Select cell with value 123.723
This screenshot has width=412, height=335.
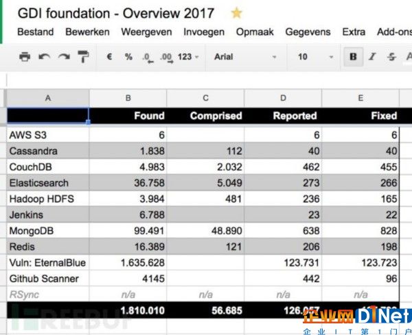(360, 263)
